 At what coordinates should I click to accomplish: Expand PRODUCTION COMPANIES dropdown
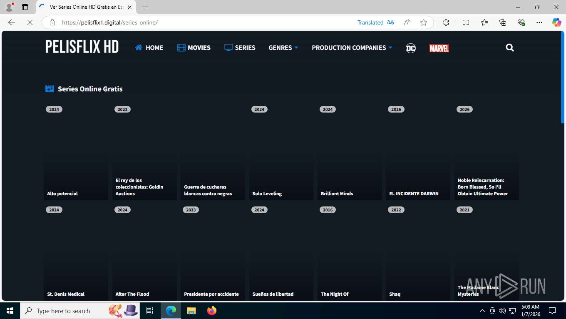click(x=352, y=48)
